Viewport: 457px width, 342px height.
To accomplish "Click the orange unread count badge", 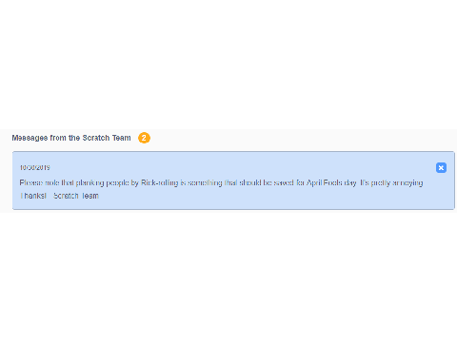I will (x=144, y=138).
